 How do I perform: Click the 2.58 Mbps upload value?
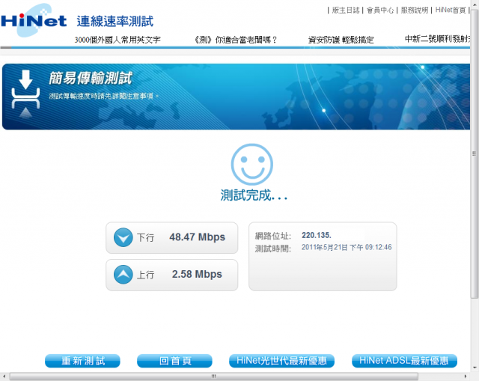[197, 274]
